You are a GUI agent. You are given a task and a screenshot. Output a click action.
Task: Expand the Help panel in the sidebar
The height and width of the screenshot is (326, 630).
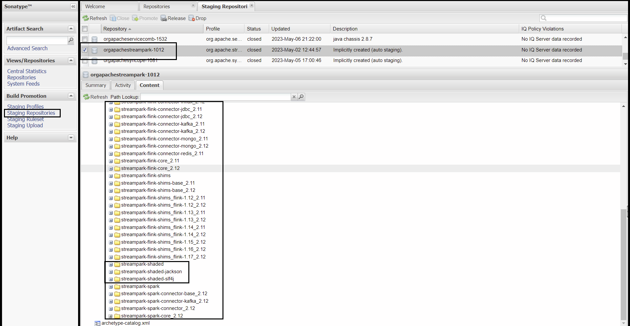(x=71, y=138)
